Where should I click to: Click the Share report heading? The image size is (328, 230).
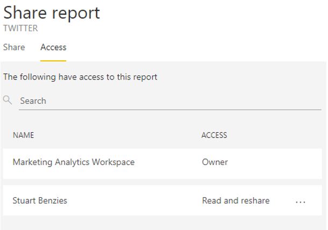(x=52, y=13)
